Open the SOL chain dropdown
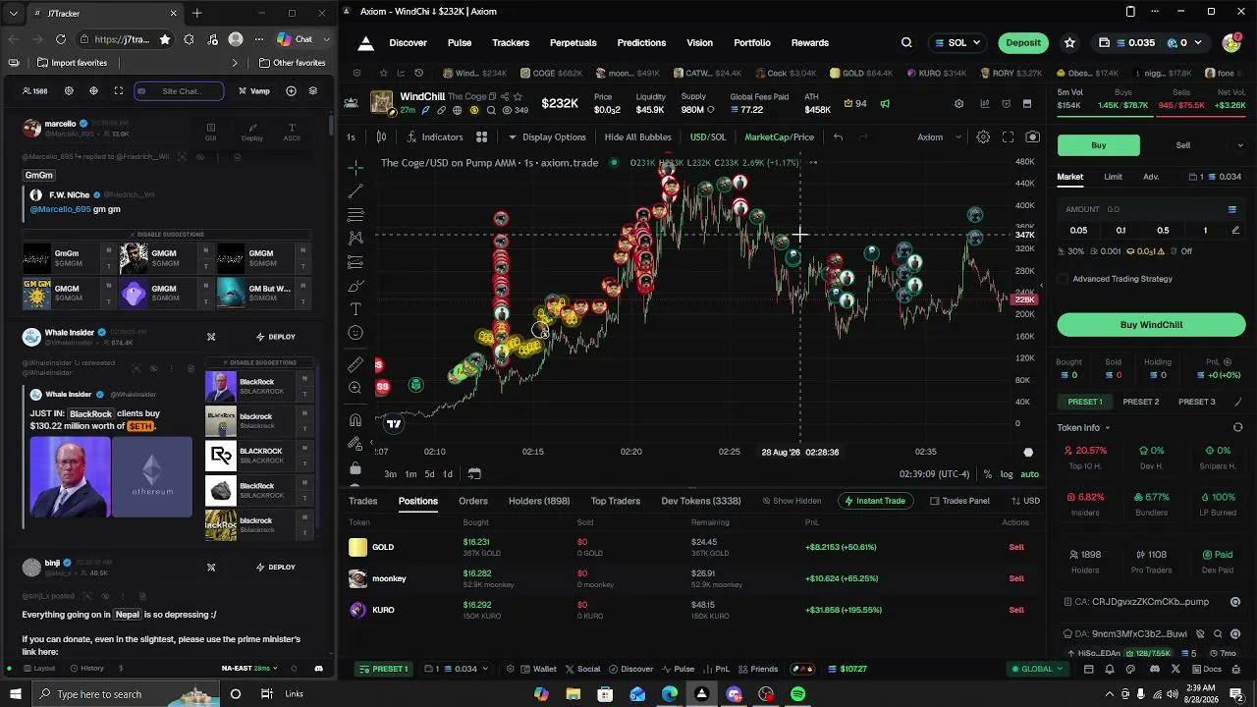This screenshot has width=1257, height=707. point(957,43)
